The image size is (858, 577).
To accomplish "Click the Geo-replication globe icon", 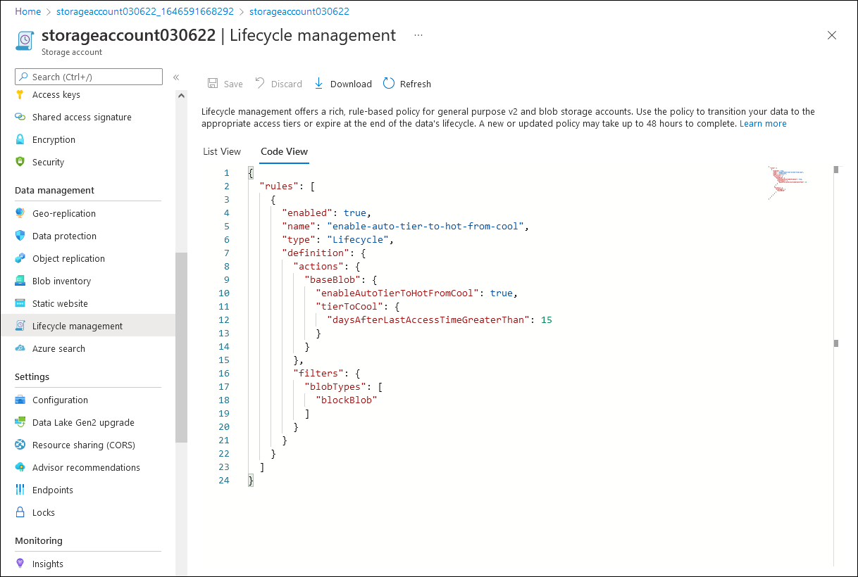I will (20, 214).
